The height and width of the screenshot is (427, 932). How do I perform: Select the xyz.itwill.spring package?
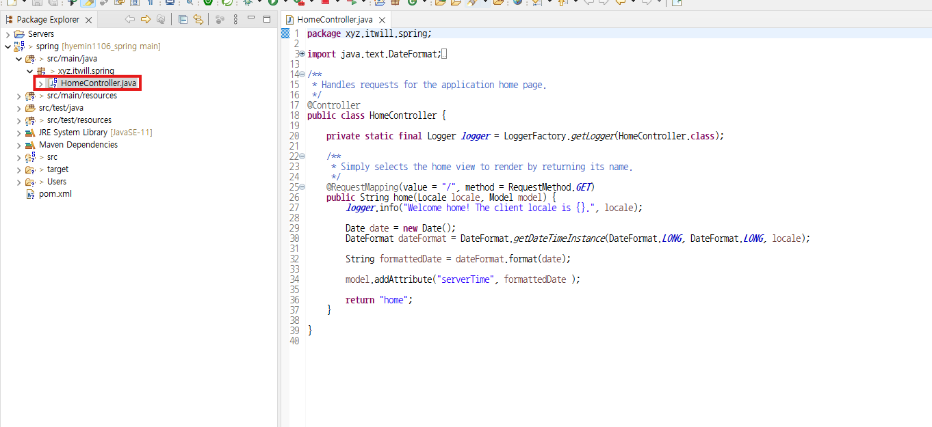coord(86,71)
